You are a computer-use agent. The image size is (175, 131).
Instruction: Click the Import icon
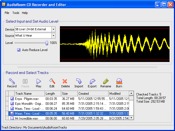[x=79, y=81]
